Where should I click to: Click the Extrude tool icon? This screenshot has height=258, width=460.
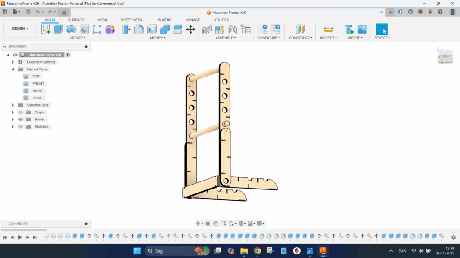[x=58, y=30]
